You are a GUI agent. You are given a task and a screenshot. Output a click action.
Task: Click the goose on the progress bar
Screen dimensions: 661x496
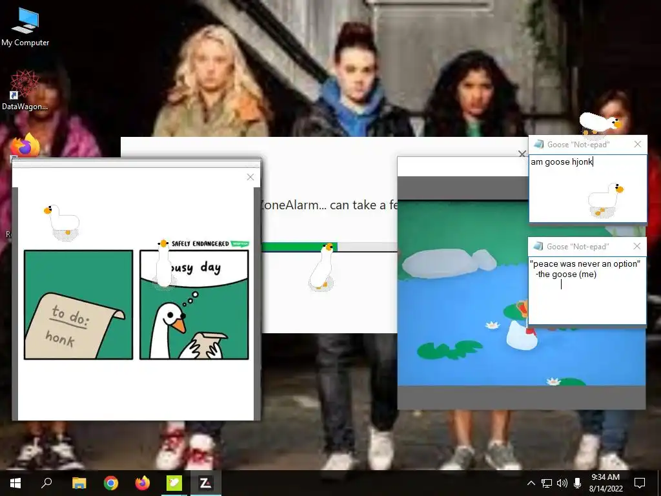(x=323, y=267)
